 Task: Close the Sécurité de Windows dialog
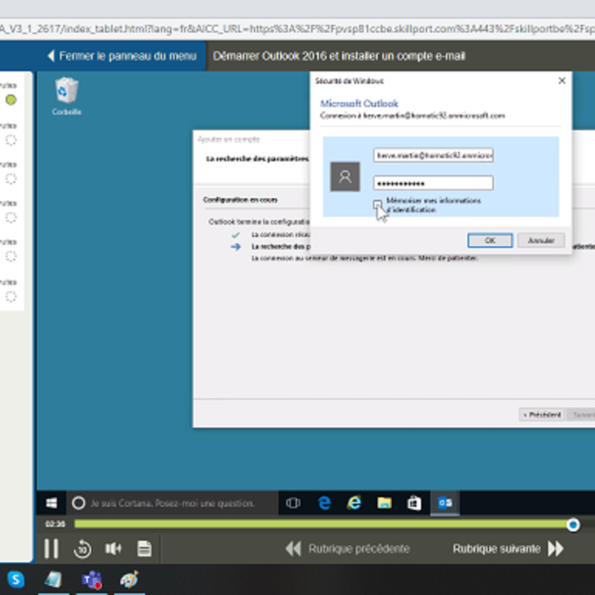(x=562, y=81)
